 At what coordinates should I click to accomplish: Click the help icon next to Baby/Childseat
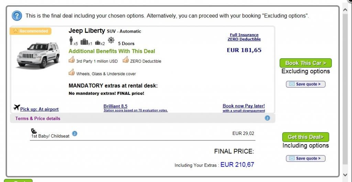click(75, 134)
